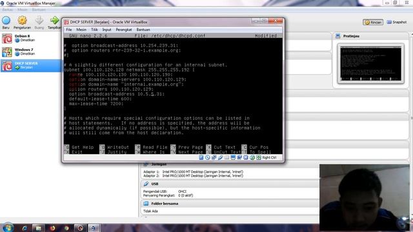413x232 pixels.
Task: Click the Adaptor 2 network line
Action: pos(193,176)
